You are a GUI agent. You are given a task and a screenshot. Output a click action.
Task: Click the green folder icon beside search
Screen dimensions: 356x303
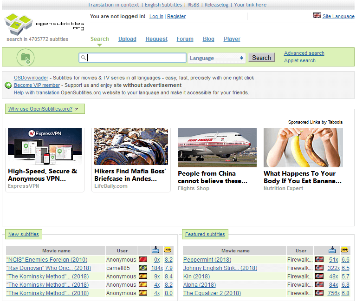coord(26,58)
